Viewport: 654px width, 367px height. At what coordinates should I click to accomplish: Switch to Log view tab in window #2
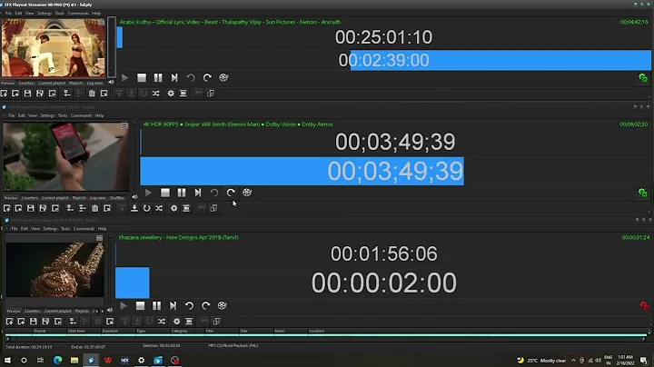click(97, 198)
